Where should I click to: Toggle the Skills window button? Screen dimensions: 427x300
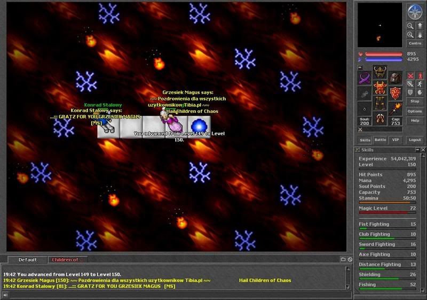point(365,140)
